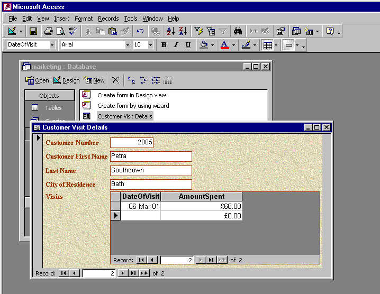Image resolution: width=380 pixels, height=294 pixels.
Task: Click the Undo arrow icon
Action: 140,31
